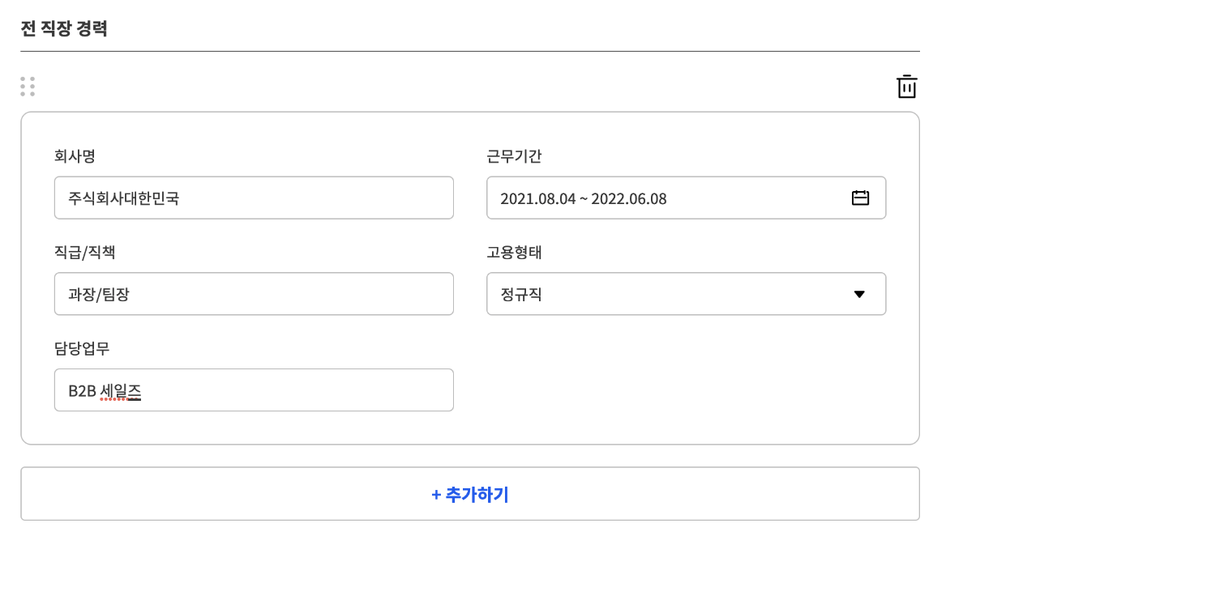1224x596 pixels.
Task: Click the six-dot drag handle icon
Action: 28,87
